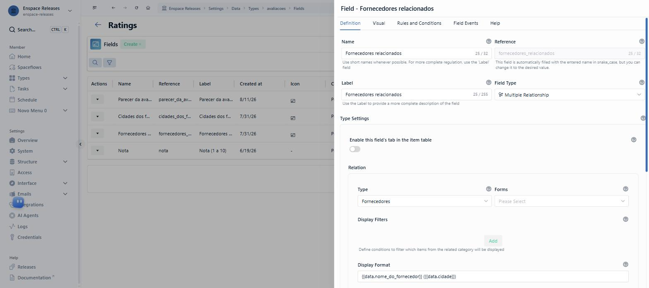
Task: Go forward with the top bar right arrow
Action: 125,8
